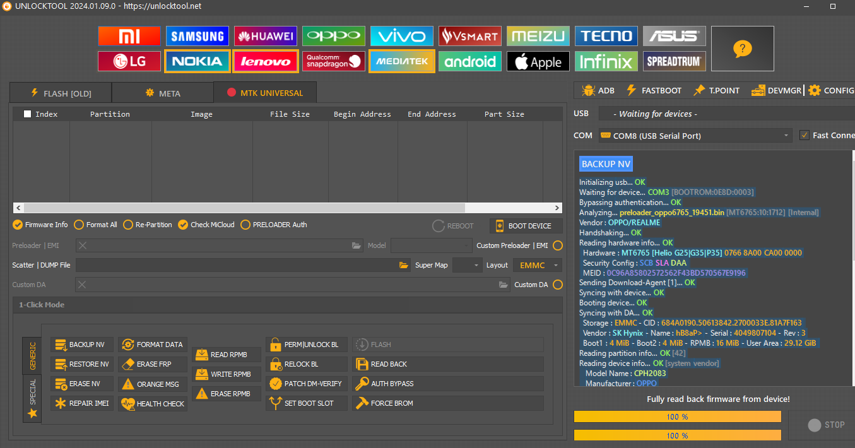Image resolution: width=855 pixels, height=448 pixels.
Task: Switch to the FLASH [OLD] tab
Action: [61, 93]
